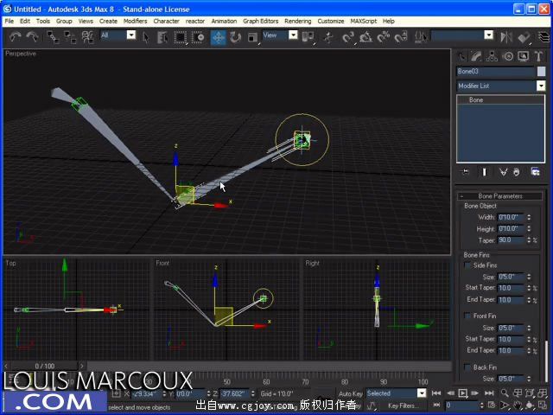Switch to the Hierarchy command panel

[x=492, y=56]
